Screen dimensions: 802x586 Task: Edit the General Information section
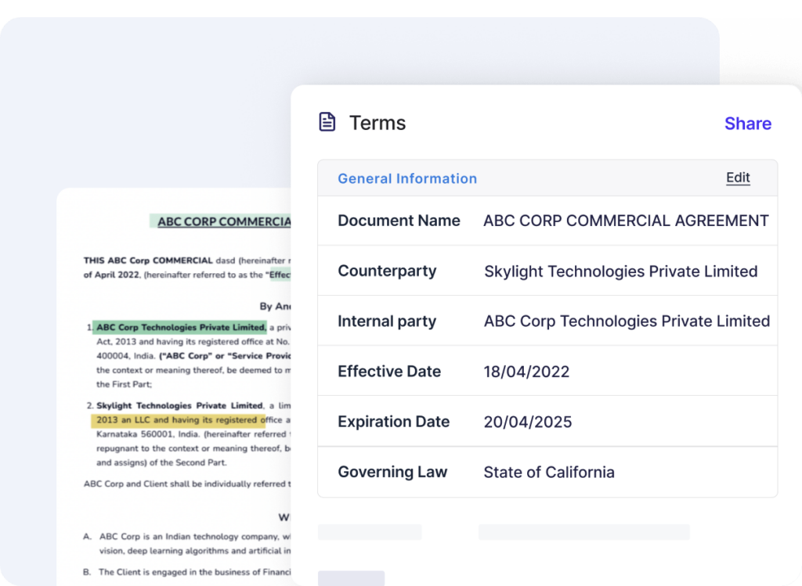coord(737,178)
